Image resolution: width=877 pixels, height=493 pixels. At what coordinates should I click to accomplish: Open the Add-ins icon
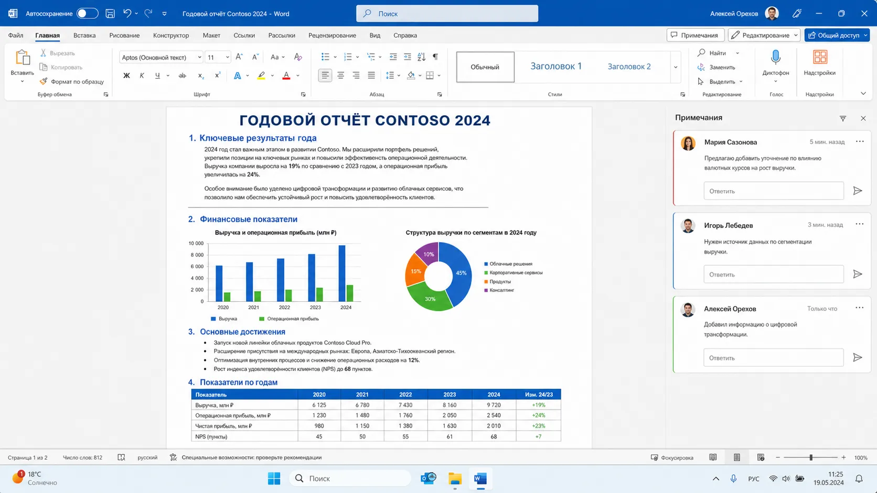coord(820,57)
